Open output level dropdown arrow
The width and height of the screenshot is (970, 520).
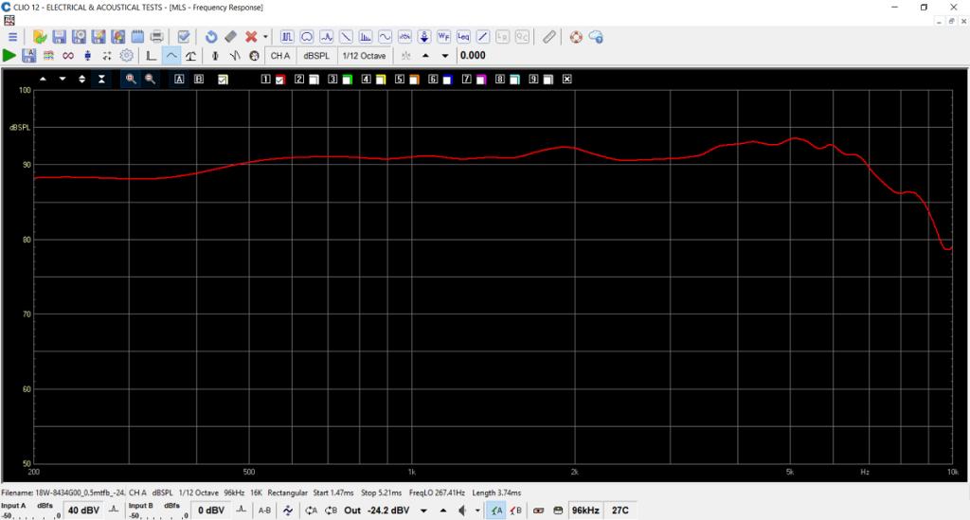coord(423,511)
